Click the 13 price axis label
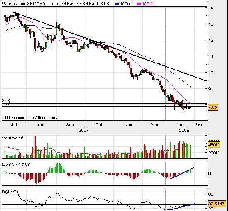228x211 pixels. 211,24
